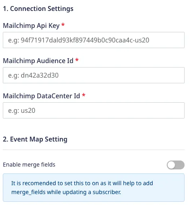
Task: Click into the Mailchimp DataCenter Id field
Action: [x=94, y=110]
